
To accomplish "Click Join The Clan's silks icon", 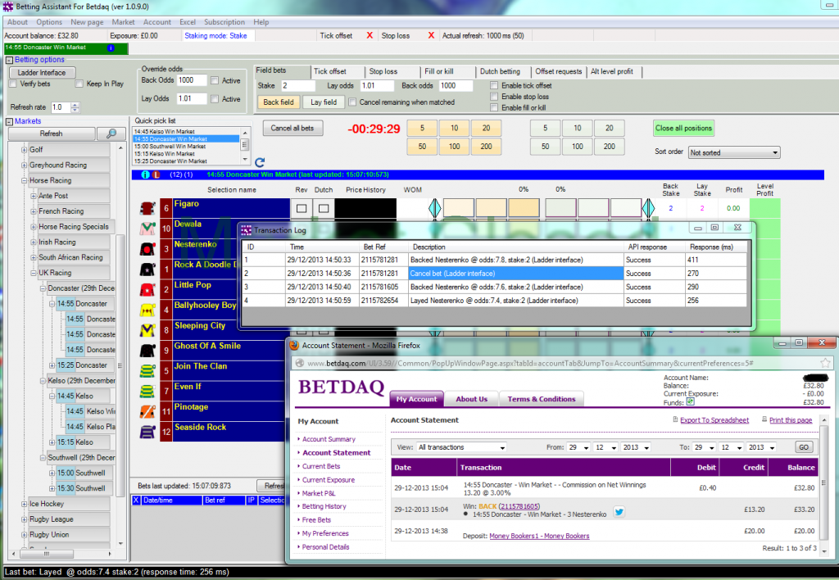I will click(147, 371).
